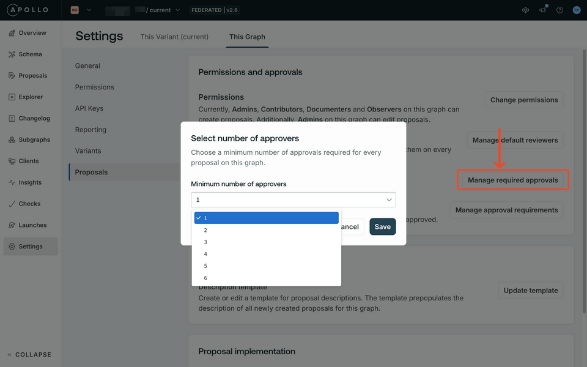Screen dimensions: 587x367
Task: Click the Launches rocket icon
Action: [12, 225]
